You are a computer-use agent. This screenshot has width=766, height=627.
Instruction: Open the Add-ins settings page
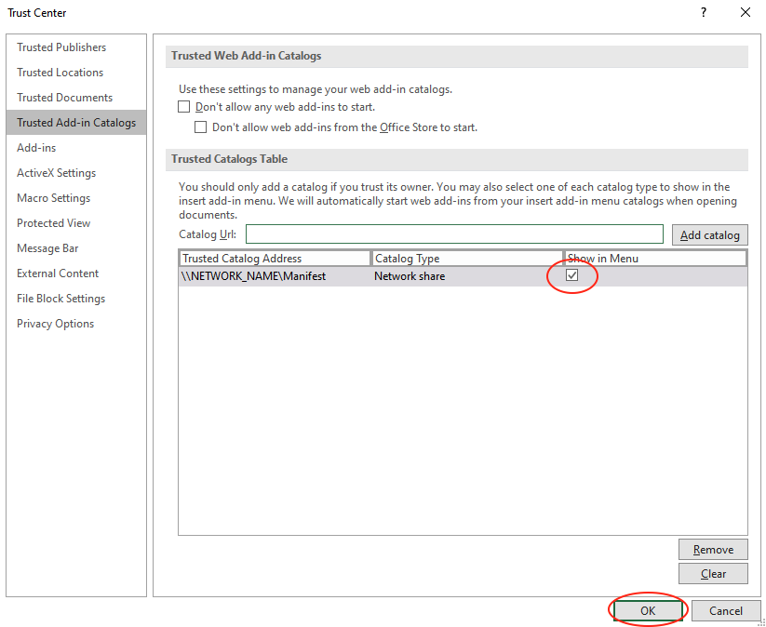36,148
